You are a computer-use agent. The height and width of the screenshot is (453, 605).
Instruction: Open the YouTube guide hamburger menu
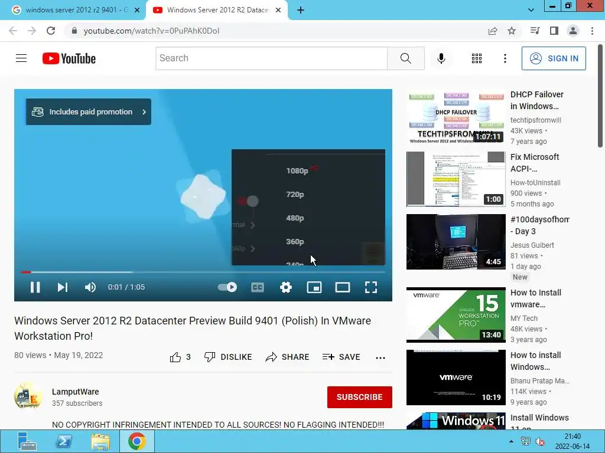[21, 58]
